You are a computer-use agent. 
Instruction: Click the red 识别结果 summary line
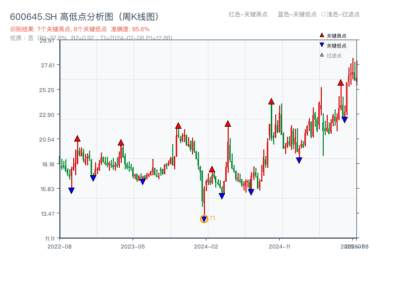(80, 29)
